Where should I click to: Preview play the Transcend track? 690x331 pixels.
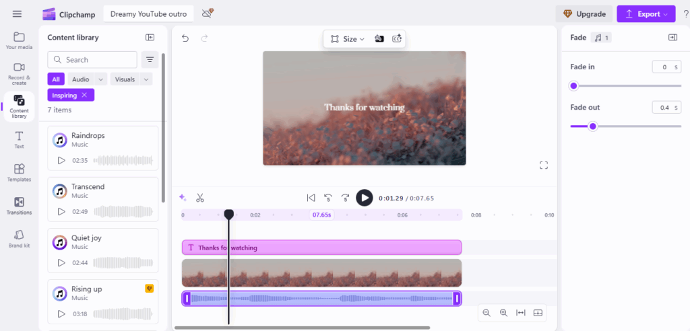point(61,211)
